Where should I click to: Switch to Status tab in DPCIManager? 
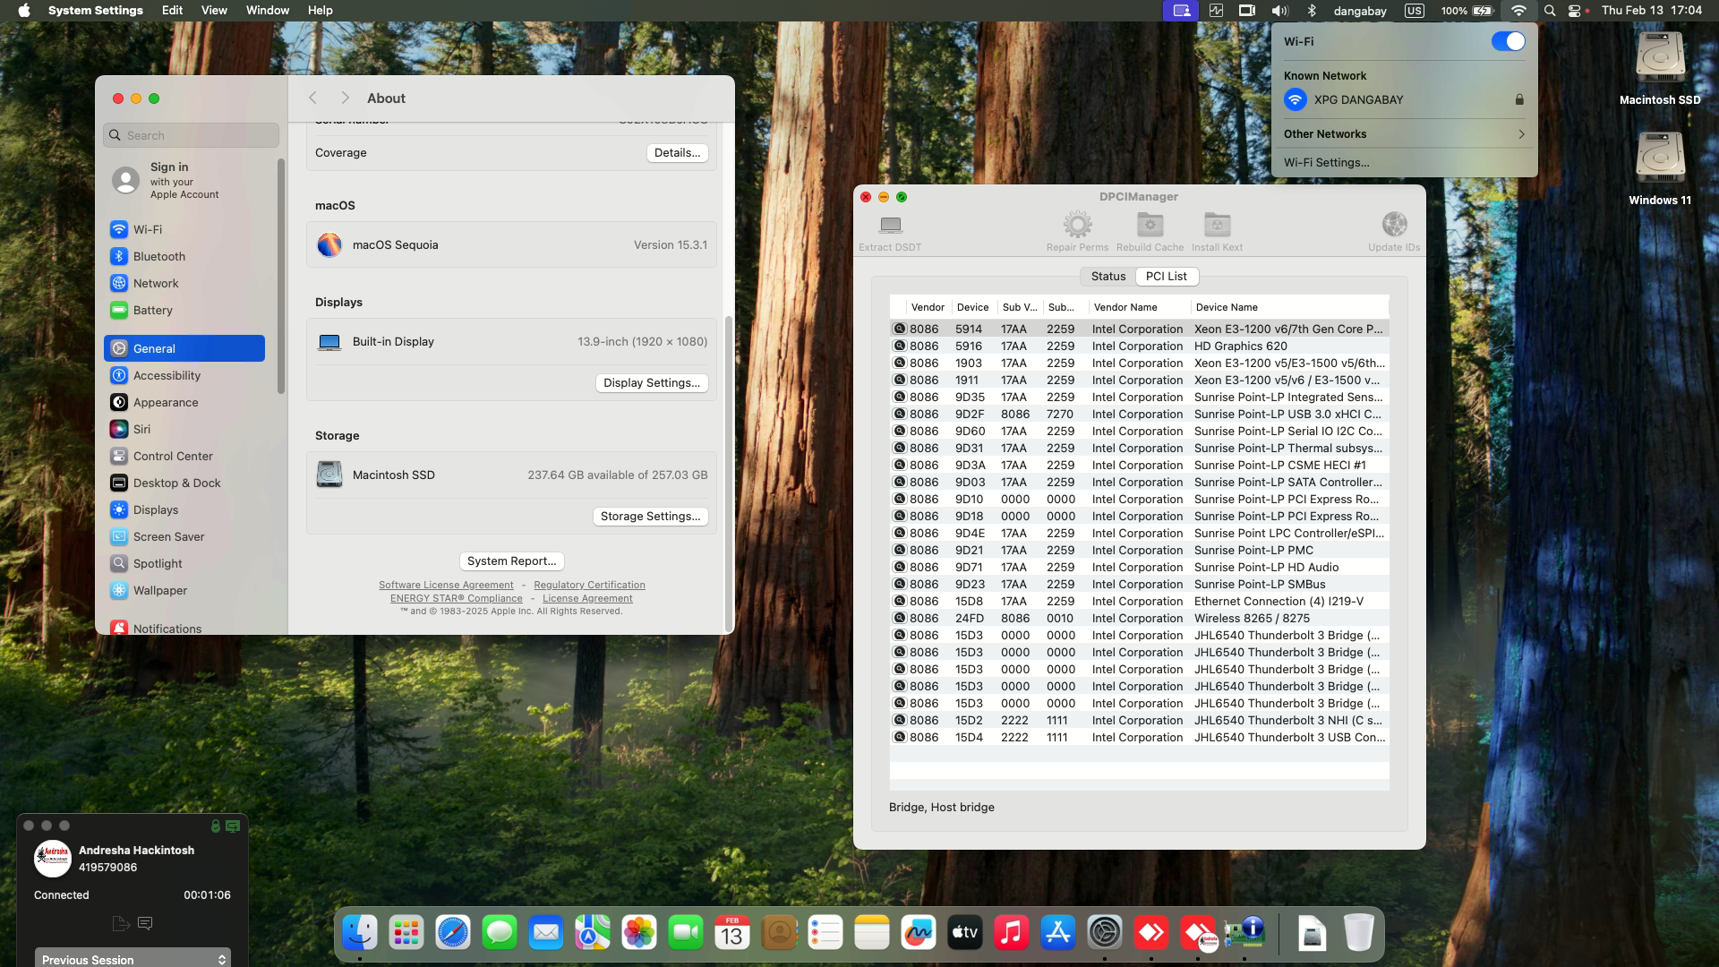coord(1108,277)
